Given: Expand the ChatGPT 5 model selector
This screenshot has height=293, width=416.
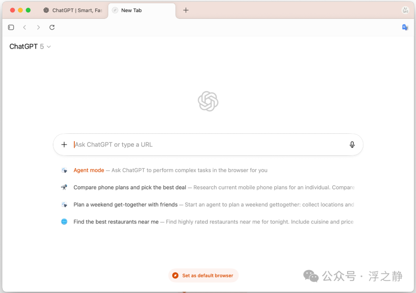Looking at the screenshot, I should tap(30, 47).
